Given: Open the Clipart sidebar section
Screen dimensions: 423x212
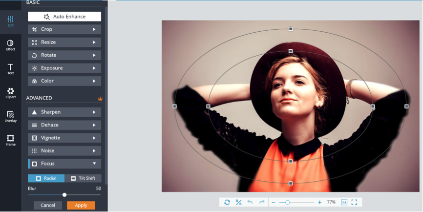Looking at the screenshot, I should tap(11, 93).
